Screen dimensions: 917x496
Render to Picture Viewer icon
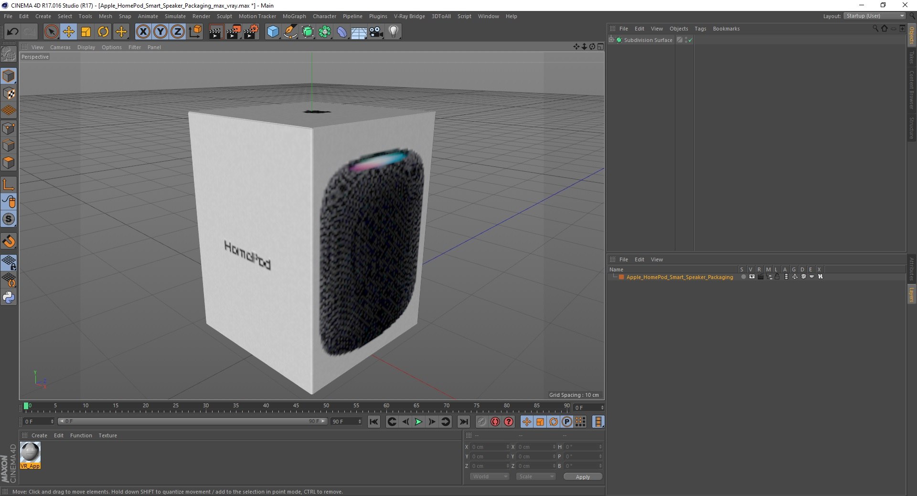tap(234, 32)
